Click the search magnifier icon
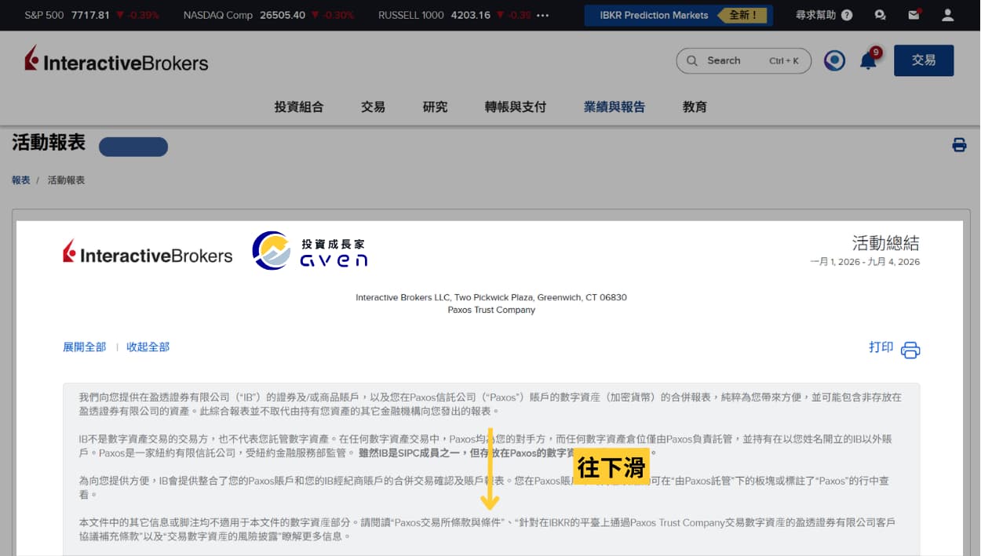Image resolution: width=981 pixels, height=556 pixels. coord(691,60)
